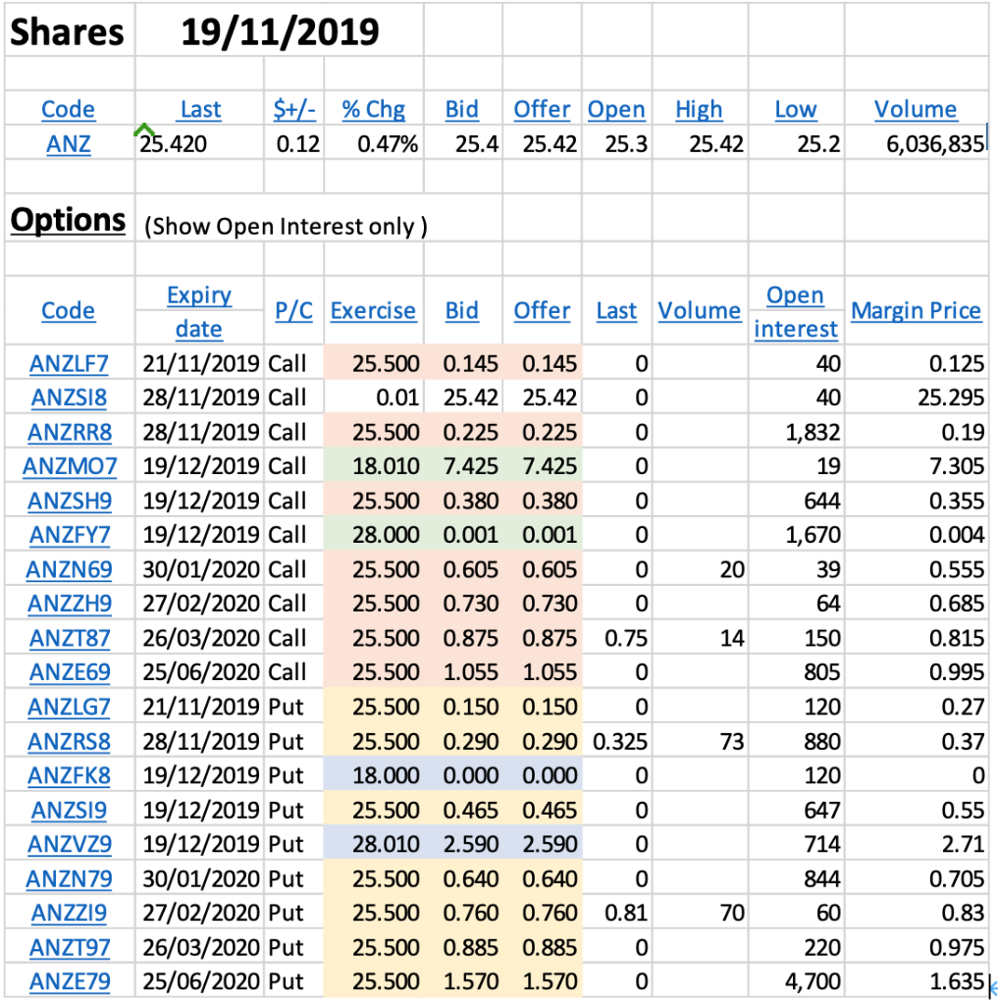This screenshot has width=998, height=1005.
Task: Select expiry date 30/01/2020 in ANZN79 row
Action: (x=200, y=878)
